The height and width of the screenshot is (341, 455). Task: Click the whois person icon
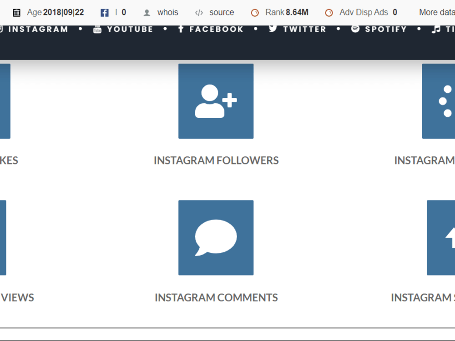point(147,13)
